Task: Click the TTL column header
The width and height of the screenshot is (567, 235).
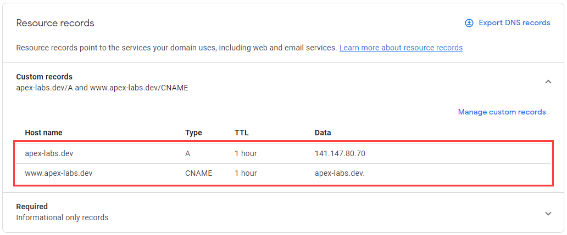Action: [x=242, y=133]
